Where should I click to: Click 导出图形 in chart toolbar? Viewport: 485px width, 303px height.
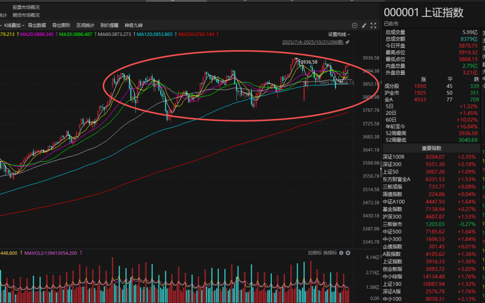(61, 25)
